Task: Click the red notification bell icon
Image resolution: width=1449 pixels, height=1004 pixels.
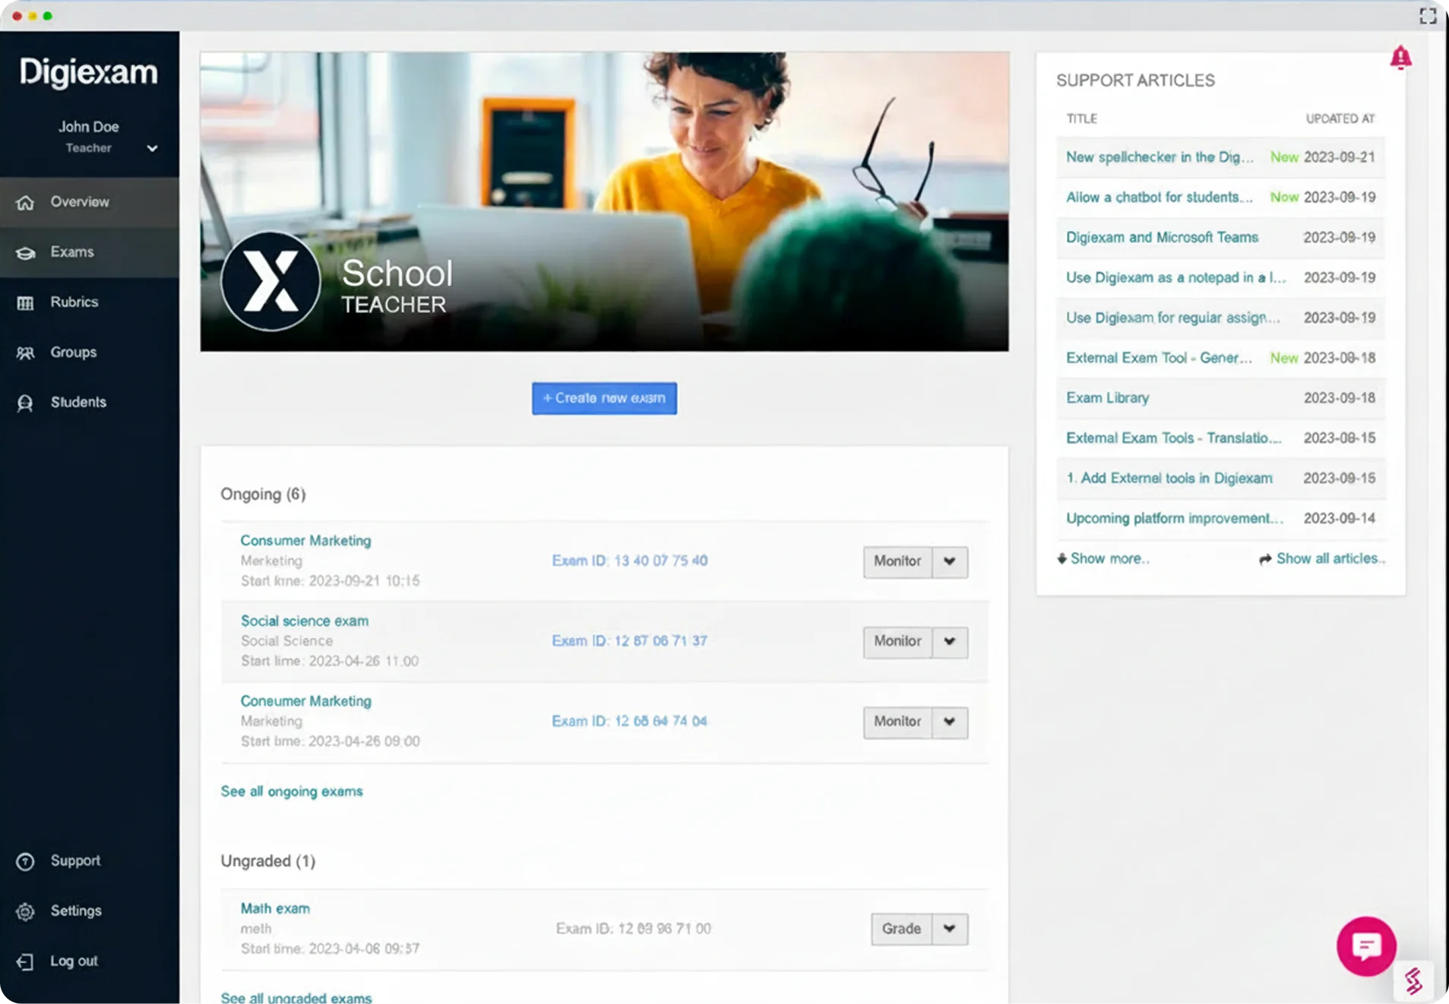Action: [1400, 58]
